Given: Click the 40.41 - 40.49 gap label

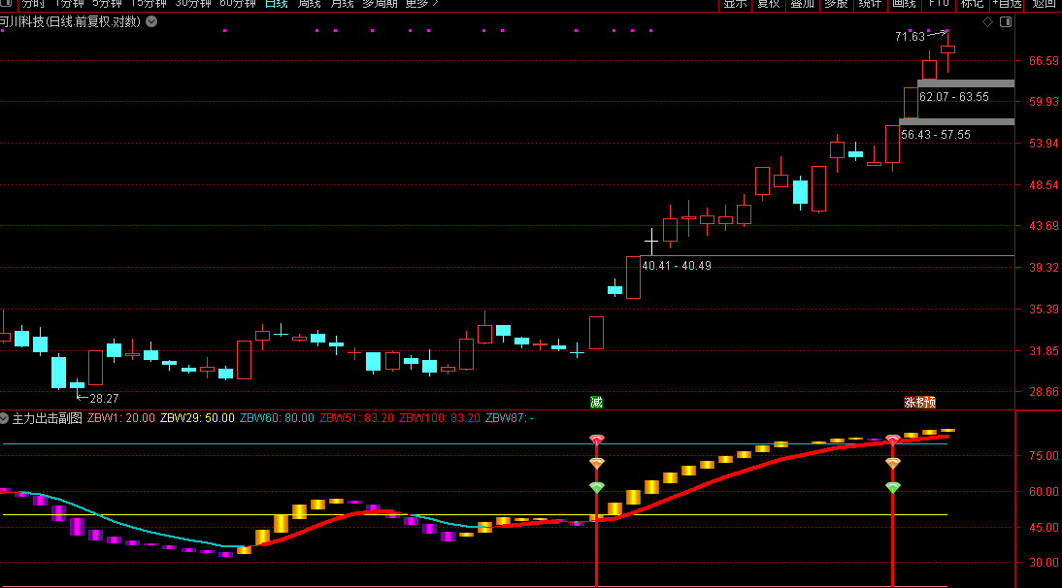Looking at the screenshot, I should [x=677, y=266].
